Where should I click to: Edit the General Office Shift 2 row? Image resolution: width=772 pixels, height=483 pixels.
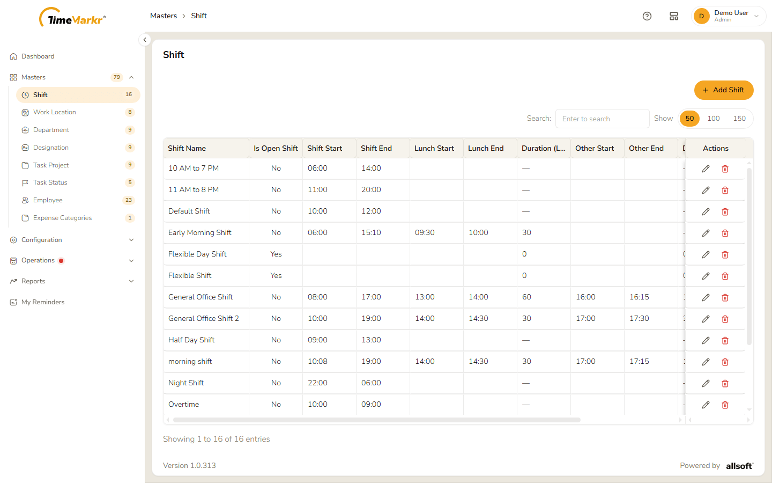(x=706, y=319)
